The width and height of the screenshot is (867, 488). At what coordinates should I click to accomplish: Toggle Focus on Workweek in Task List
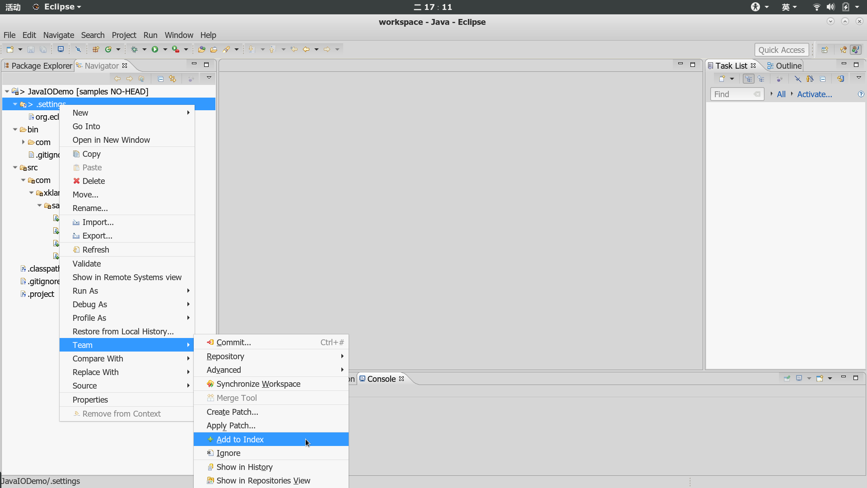click(x=779, y=79)
